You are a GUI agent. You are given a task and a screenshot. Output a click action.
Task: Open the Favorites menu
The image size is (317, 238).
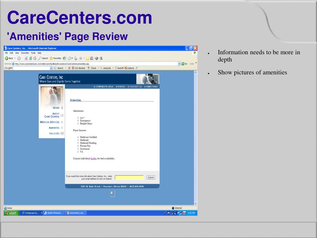(25, 53)
